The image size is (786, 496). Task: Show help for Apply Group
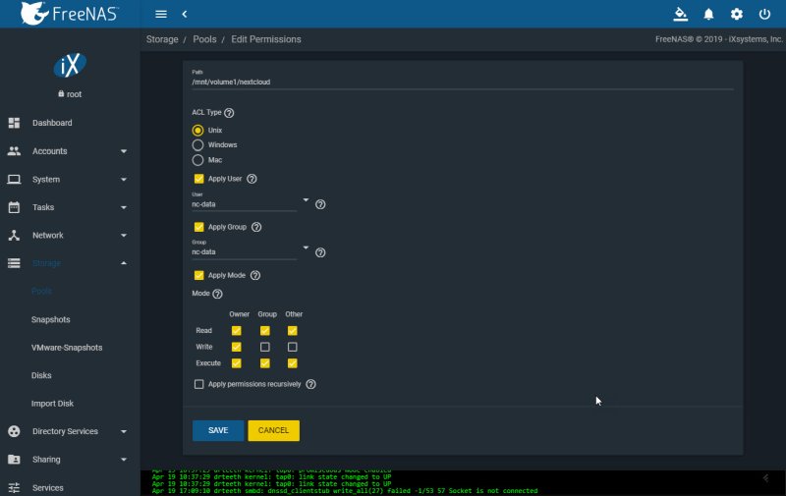tap(256, 227)
